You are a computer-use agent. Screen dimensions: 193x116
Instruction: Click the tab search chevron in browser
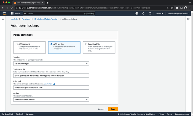point(190,3)
